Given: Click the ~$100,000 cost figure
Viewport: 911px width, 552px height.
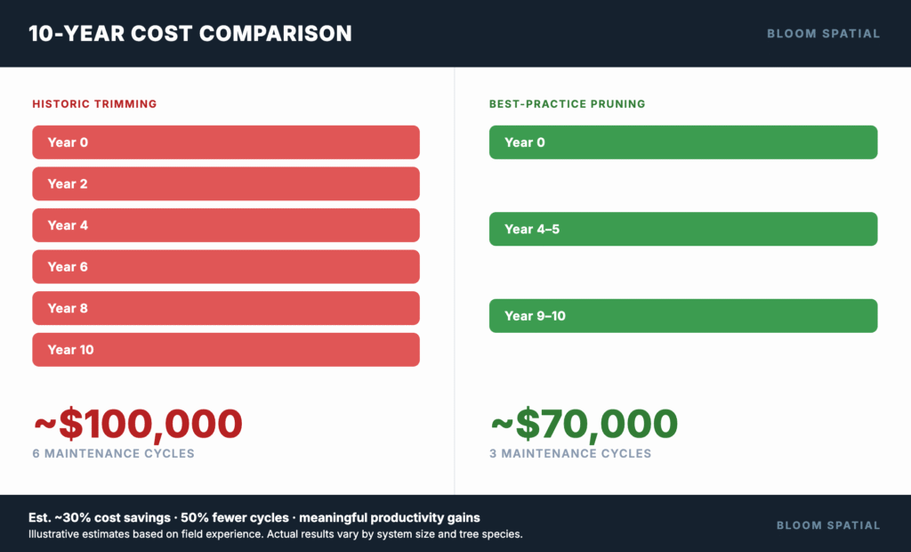Looking at the screenshot, I should pos(138,424).
